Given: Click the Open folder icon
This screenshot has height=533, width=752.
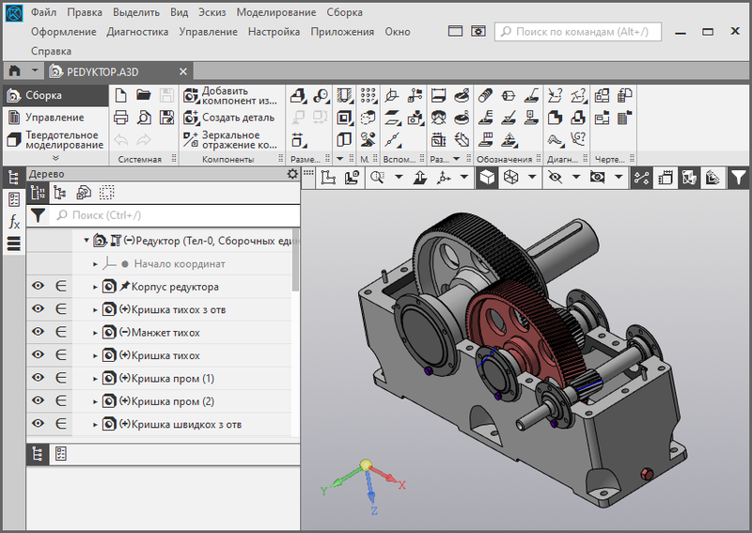Looking at the screenshot, I should pyautogui.click(x=144, y=95).
